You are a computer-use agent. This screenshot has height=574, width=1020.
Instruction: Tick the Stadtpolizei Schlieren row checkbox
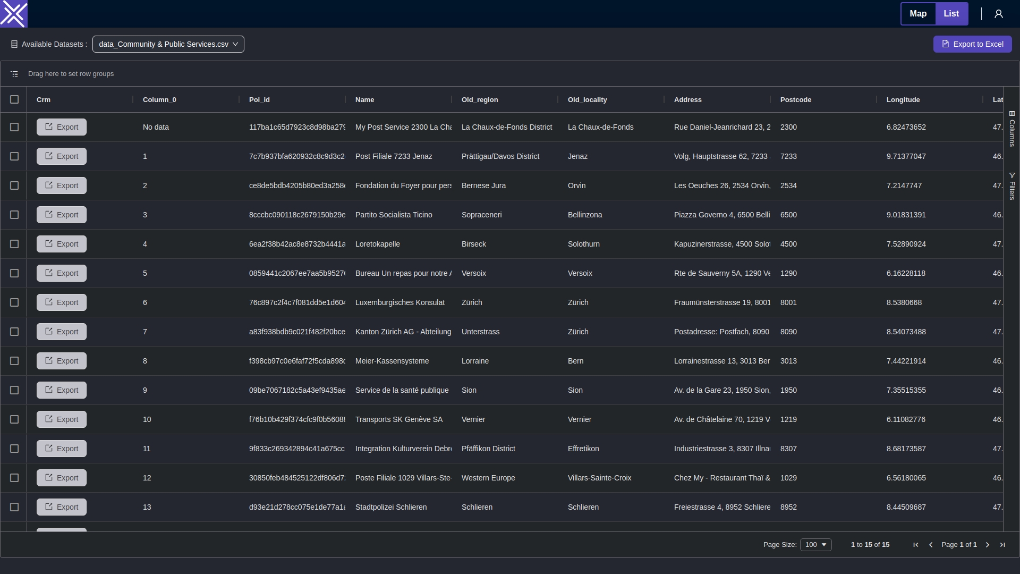coord(14,507)
